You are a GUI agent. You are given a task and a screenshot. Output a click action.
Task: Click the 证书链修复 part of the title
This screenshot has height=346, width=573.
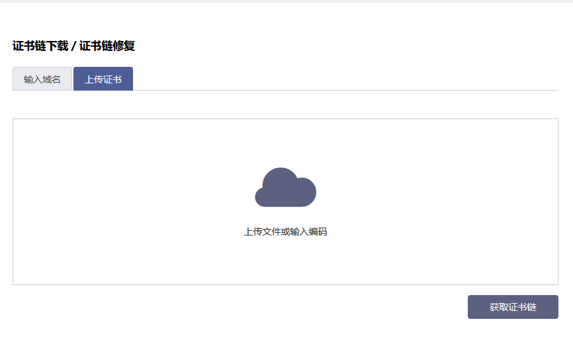107,46
